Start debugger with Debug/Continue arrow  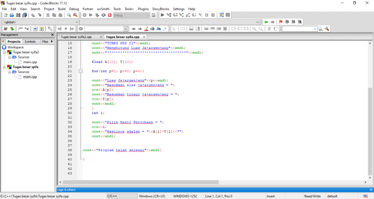pos(162,15)
